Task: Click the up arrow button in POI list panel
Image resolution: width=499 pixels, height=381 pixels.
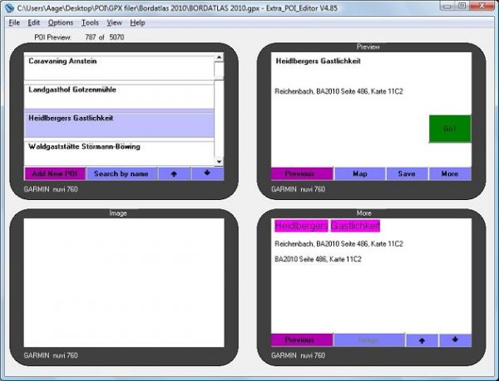Action: (x=173, y=173)
